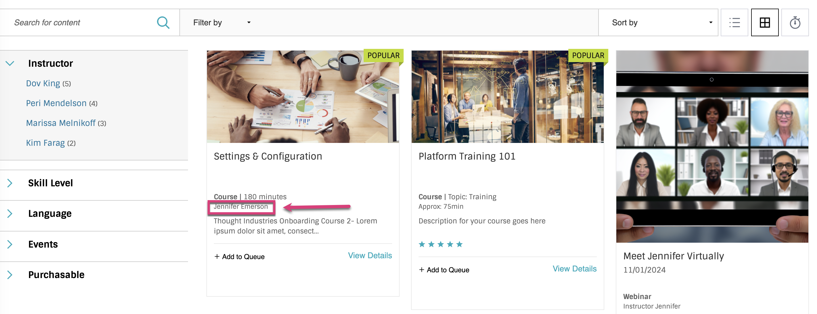Open the Meet Jennifer Virtually thumbnail
The height and width of the screenshot is (314, 817).
(x=712, y=146)
